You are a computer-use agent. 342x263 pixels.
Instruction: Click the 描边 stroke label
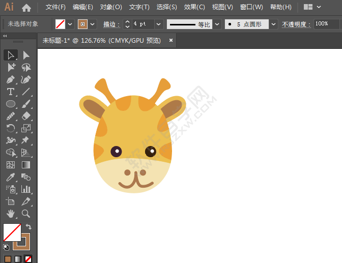pos(110,24)
